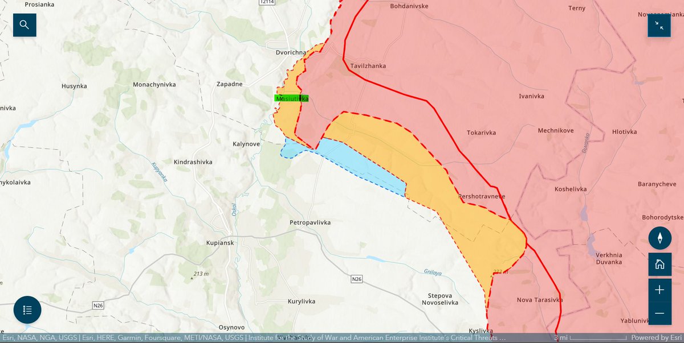The height and width of the screenshot is (343, 684).
Task: Click the 213 m elevation marker
Action: pos(199,274)
